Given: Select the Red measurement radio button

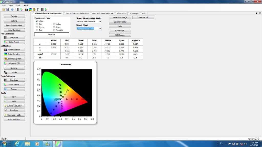Looking at the screenshot, I should tap(37, 24).
